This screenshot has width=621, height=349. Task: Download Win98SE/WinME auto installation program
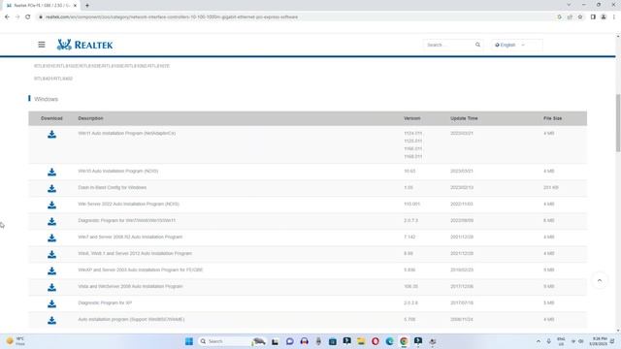pos(51,321)
